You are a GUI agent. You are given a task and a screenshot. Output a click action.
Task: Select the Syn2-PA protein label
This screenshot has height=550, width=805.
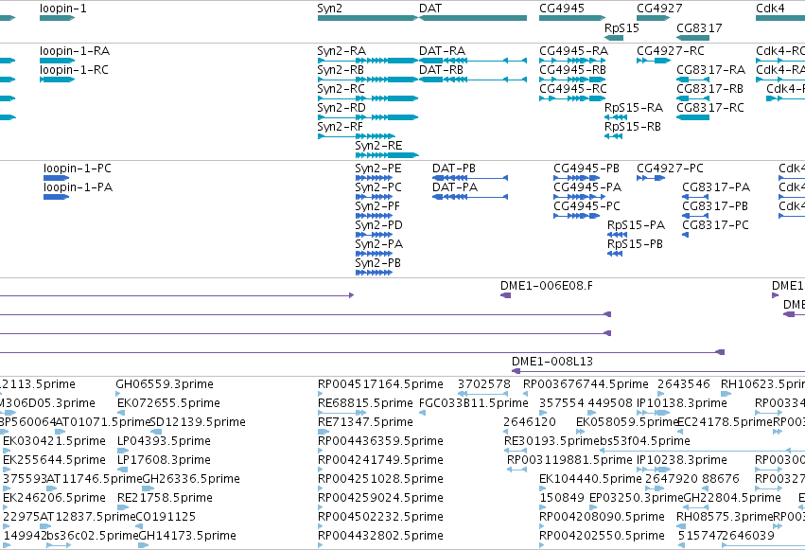pyautogui.click(x=379, y=244)
